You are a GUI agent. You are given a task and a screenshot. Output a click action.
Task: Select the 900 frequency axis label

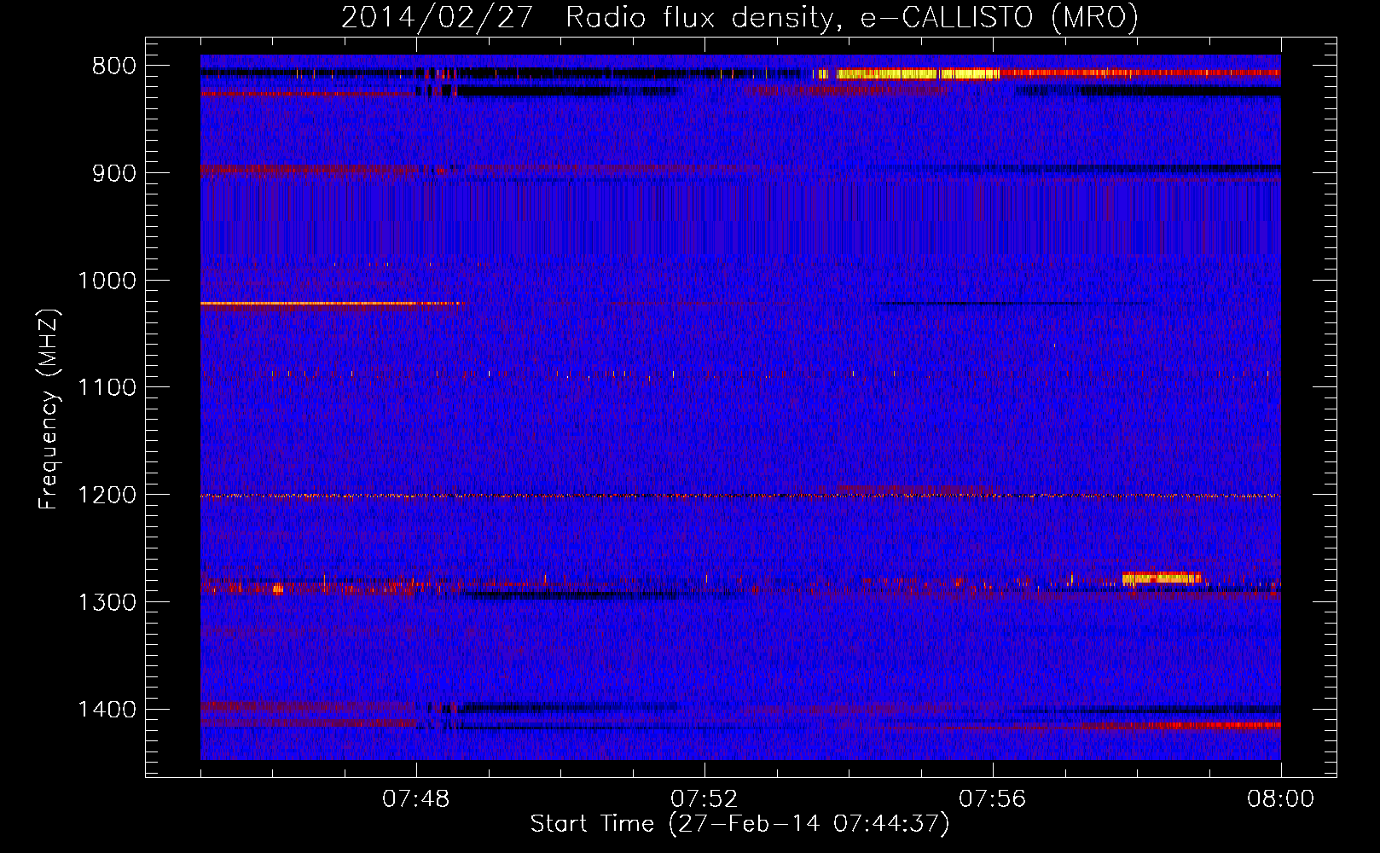114,173
